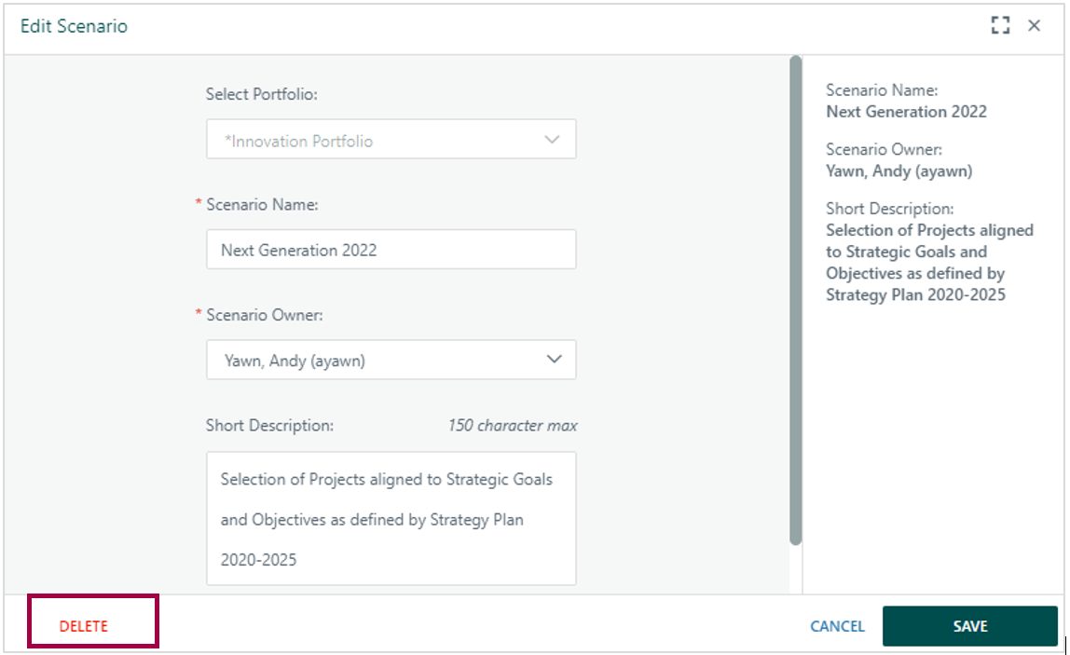This screenshot has height=655, width=1070.
Task: Close the Edit Scenario dialog
Action: coord(1035,26)
